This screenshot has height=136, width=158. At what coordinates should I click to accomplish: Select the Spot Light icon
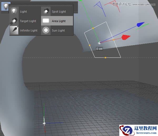(46, 12)
